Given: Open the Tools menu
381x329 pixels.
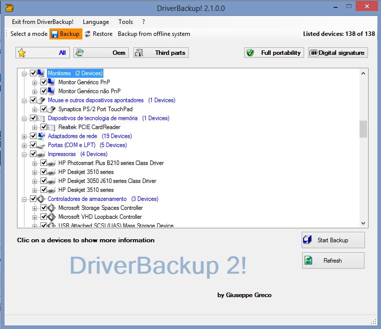Looking at the screenshot, I should 125,22.
